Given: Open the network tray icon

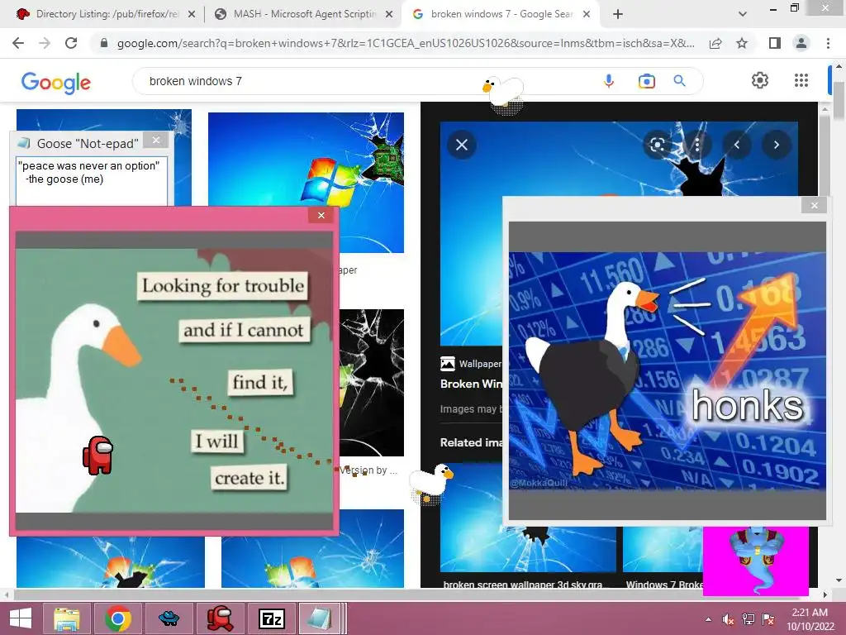Looking at the screenshot, I should (x=748, y=619).
